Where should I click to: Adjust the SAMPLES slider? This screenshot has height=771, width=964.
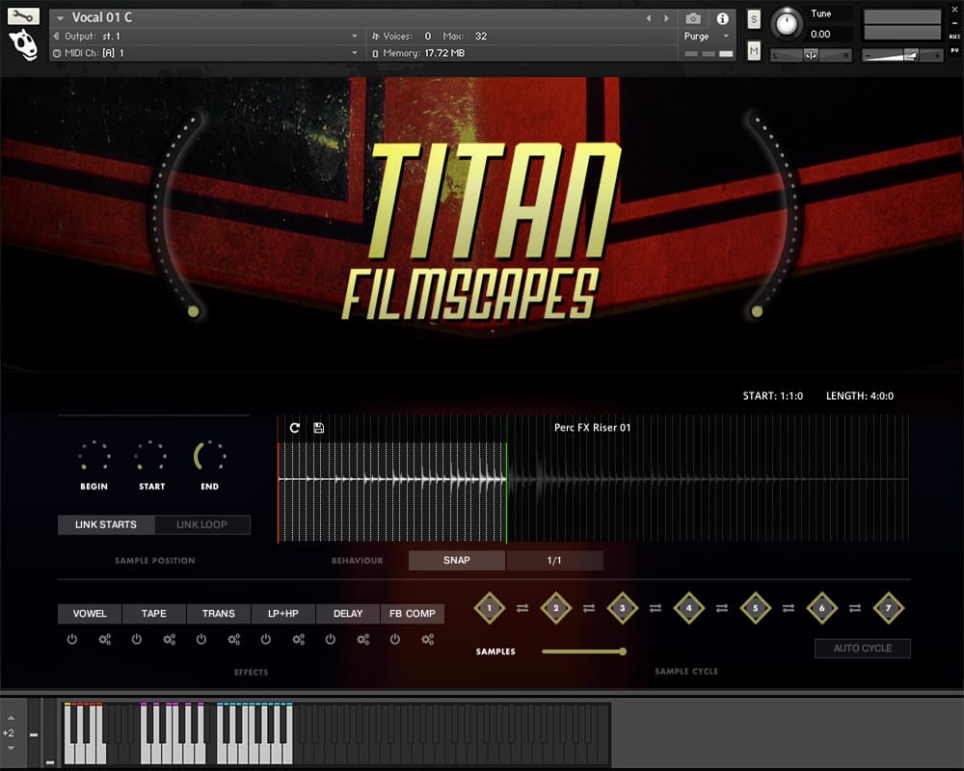(623, 651)
